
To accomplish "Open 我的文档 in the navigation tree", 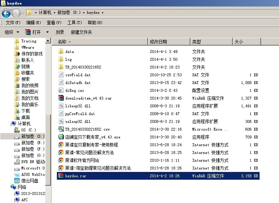I will click(x=30, y=98).
